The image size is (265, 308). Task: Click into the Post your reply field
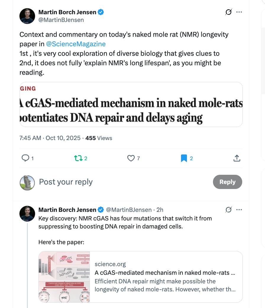tap(118, 182)
